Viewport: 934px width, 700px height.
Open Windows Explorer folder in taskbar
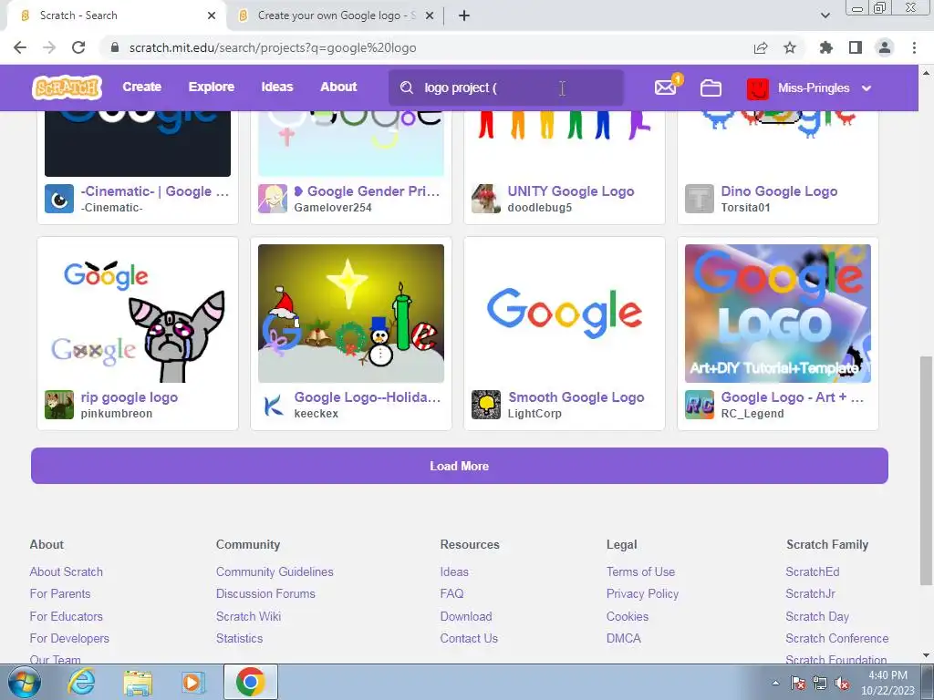pos(138,682)
